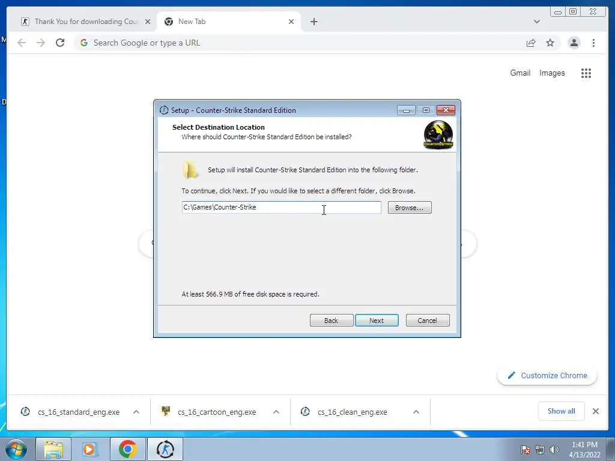
Task: Open the Chrome three-dot menu
Action: (593, 43)
